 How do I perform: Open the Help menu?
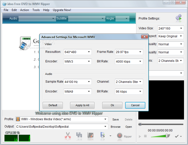[46, 10]
